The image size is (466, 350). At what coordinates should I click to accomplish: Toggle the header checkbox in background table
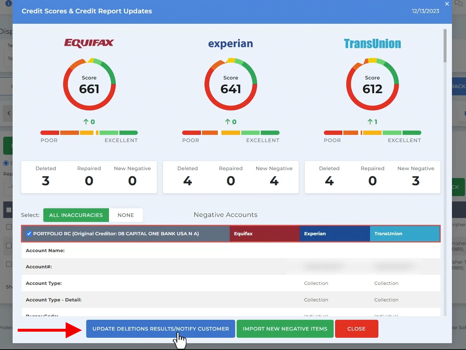(9, 210)
